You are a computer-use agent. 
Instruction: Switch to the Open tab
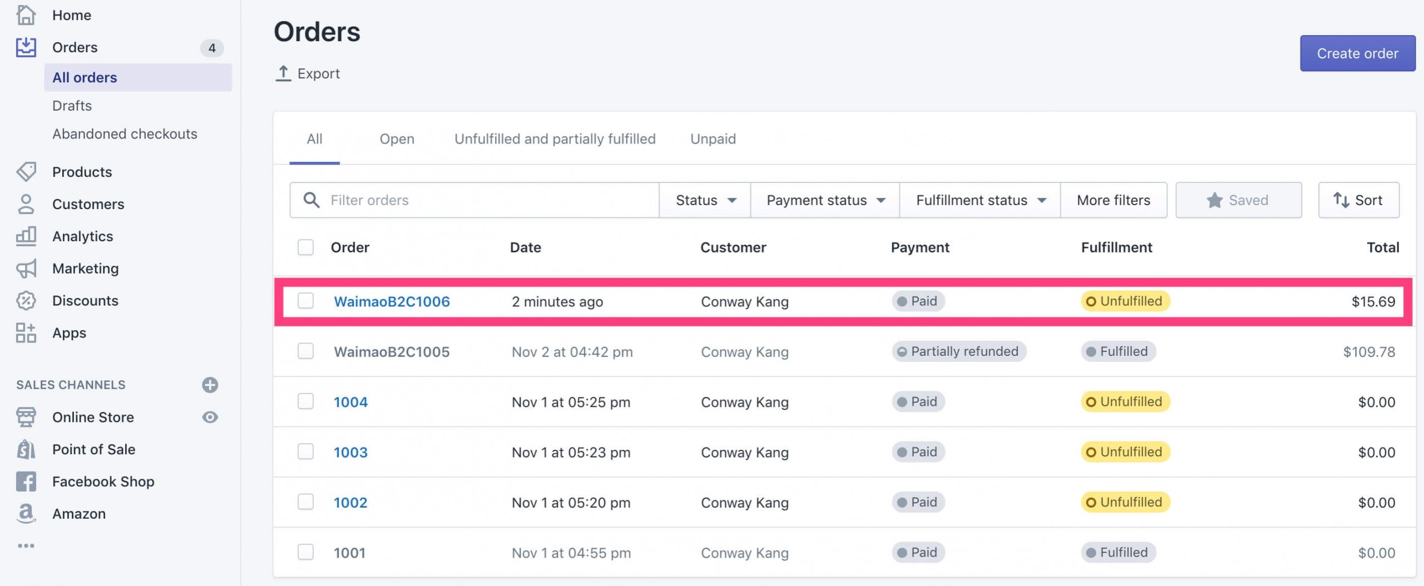coord(397,139)
